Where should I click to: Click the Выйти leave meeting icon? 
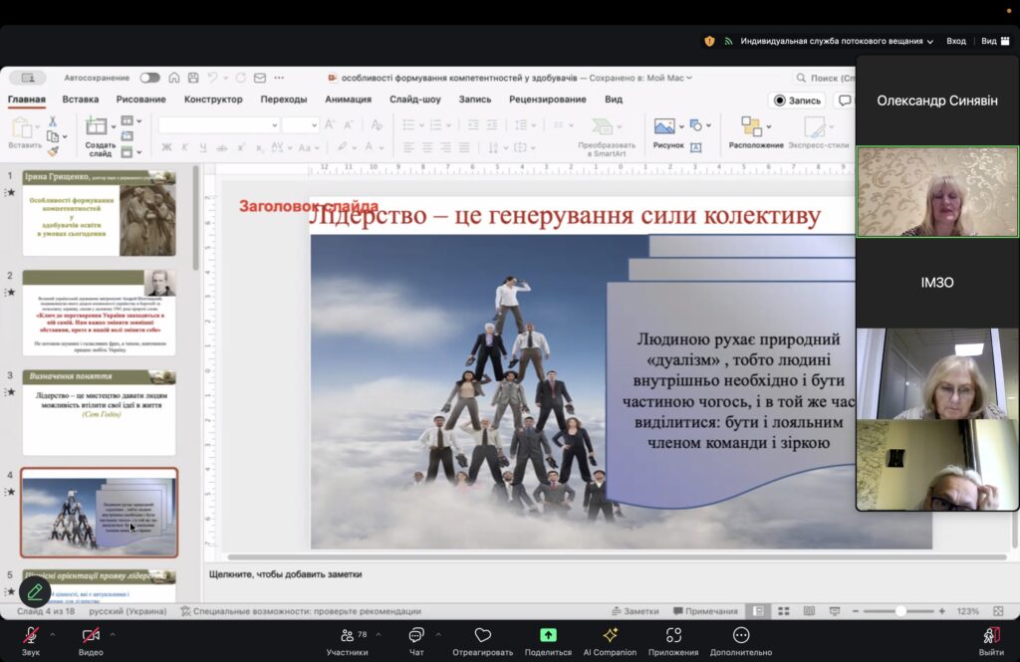tap(990, 635)
